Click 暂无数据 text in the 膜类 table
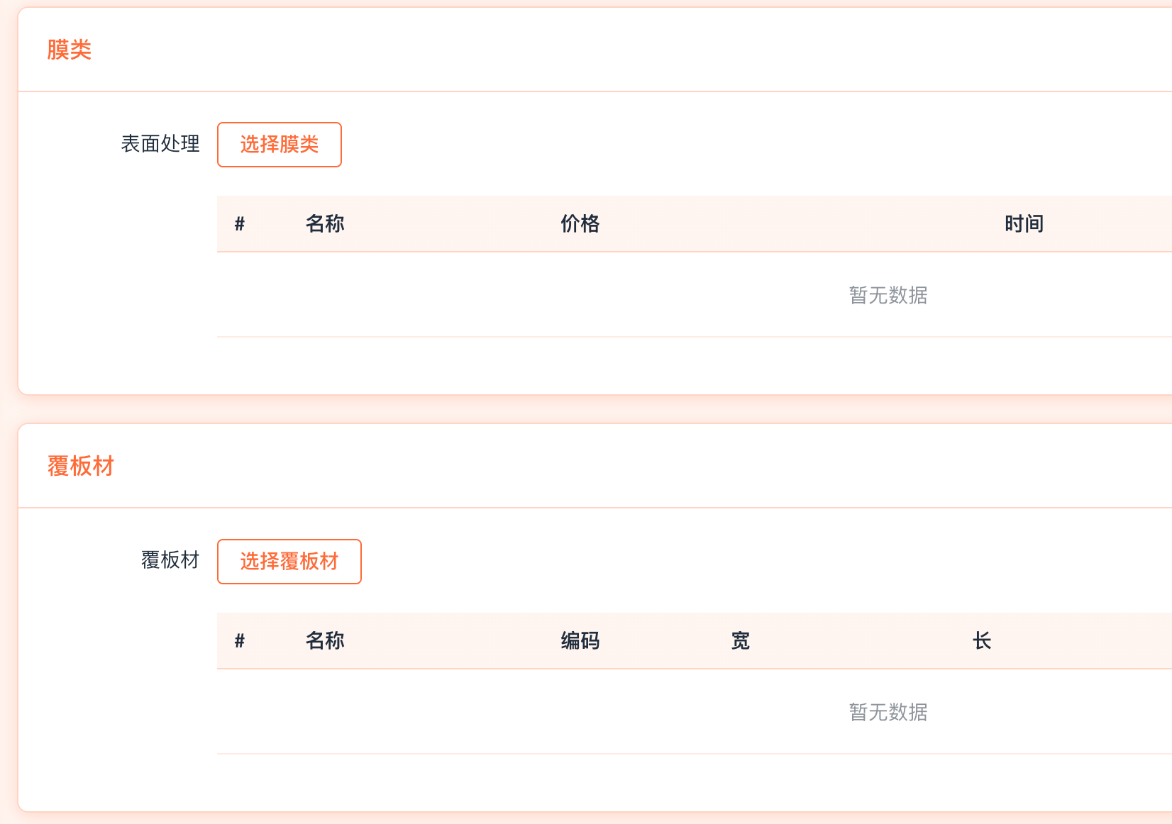 click(888, 295)
